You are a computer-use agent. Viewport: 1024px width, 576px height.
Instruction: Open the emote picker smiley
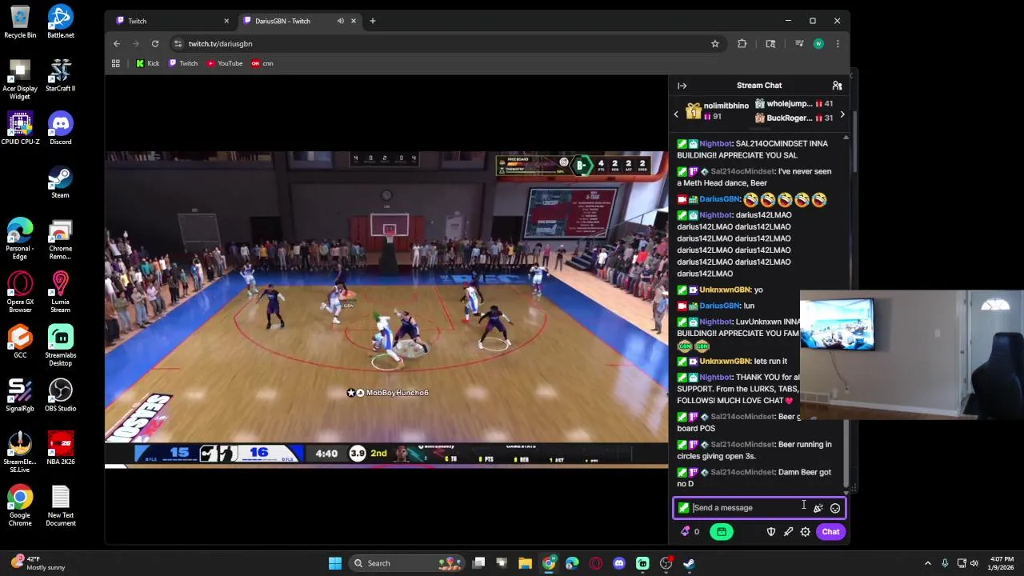(835, 508)
